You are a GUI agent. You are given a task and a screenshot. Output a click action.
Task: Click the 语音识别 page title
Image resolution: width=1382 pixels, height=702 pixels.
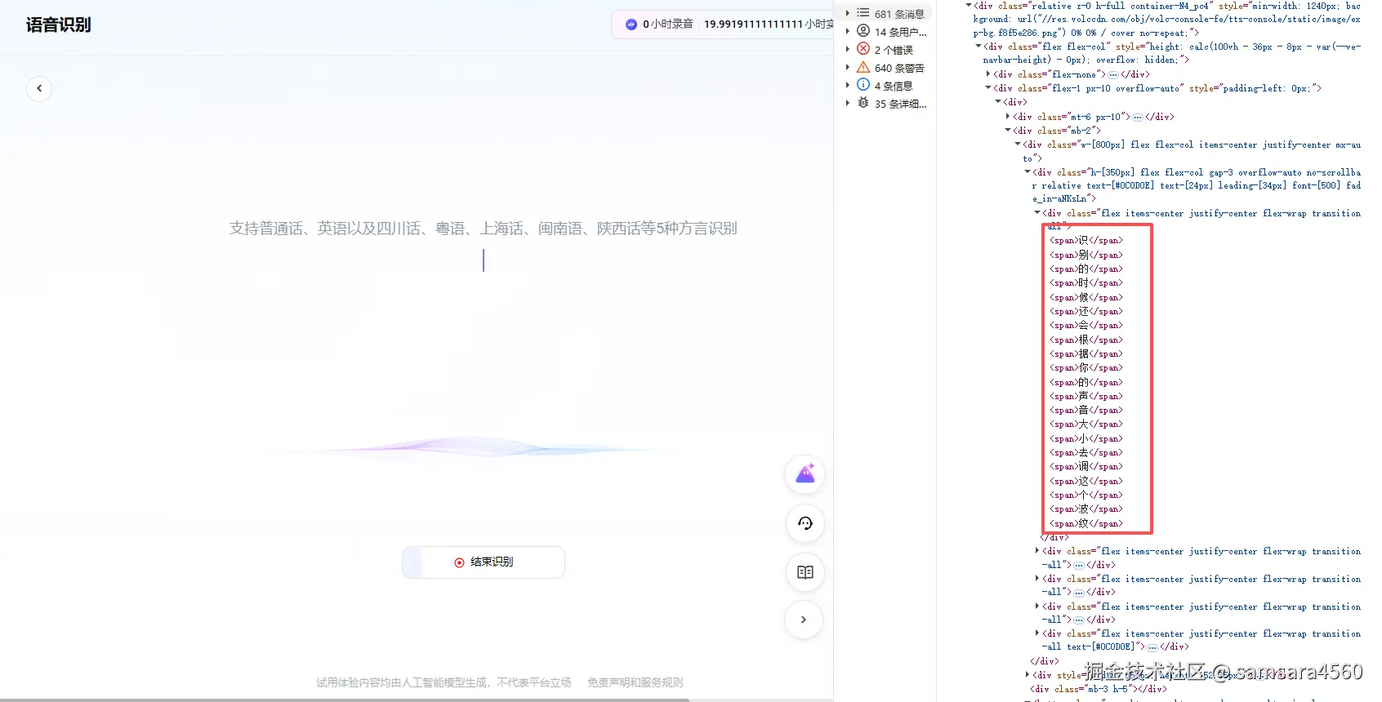(x=58, y=25)
